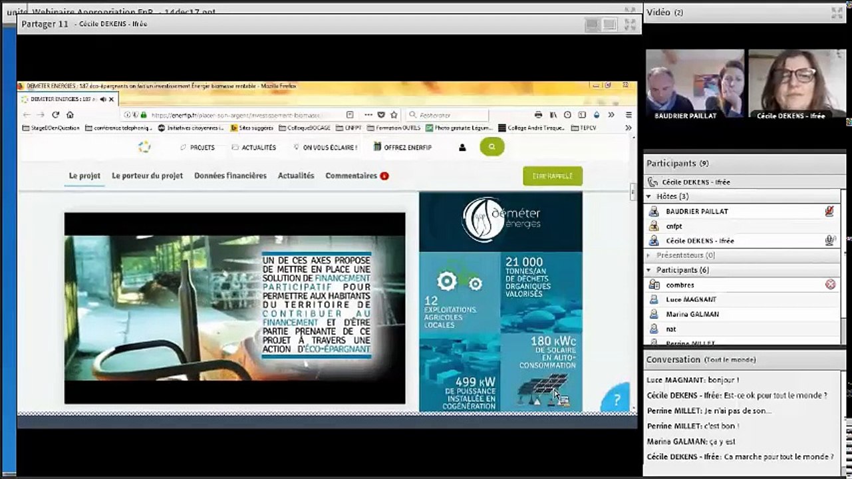This screenshot has width=852, height=479.
Task: Click the green ÊTRE RAPPELÉ button
Action: click(x=553, y=176)
